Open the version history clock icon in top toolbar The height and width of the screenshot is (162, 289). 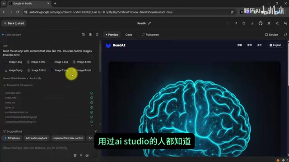click(244, 23)
